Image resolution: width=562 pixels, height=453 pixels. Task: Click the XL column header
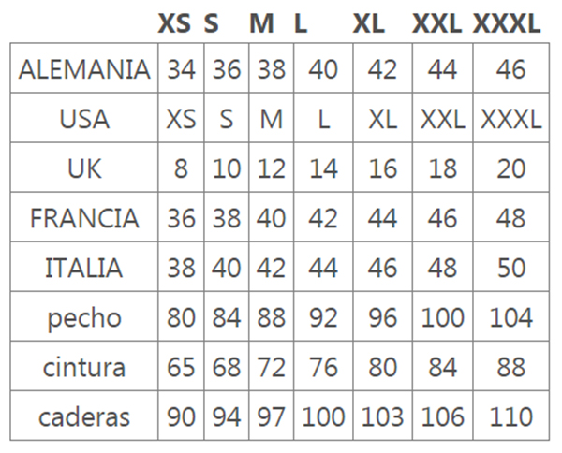369,24
